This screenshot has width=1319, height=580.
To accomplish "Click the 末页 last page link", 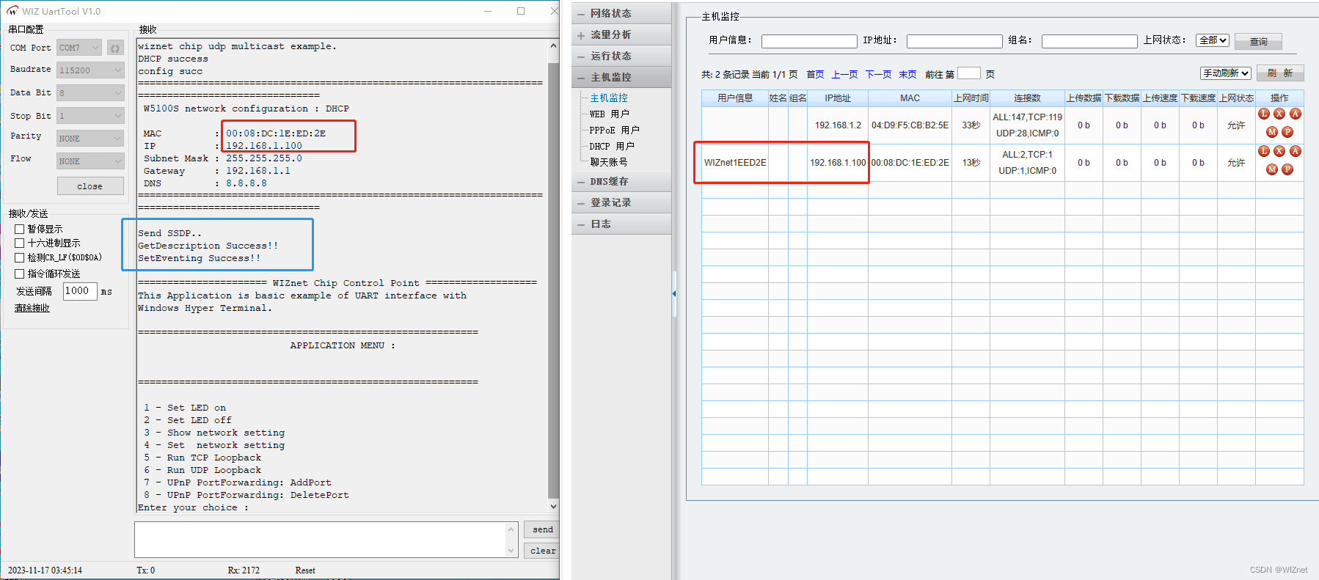I will 907,74.
